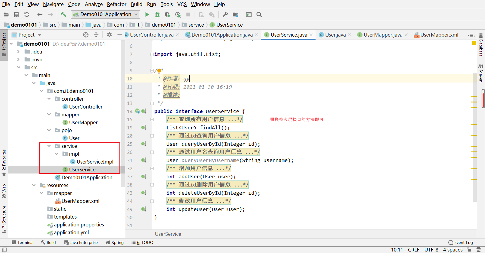Image resolution: width=485 pixels, height=253 pixels.
Task: Click the UTF-8 encoding in status bar
Action: [x=431, y=250]
